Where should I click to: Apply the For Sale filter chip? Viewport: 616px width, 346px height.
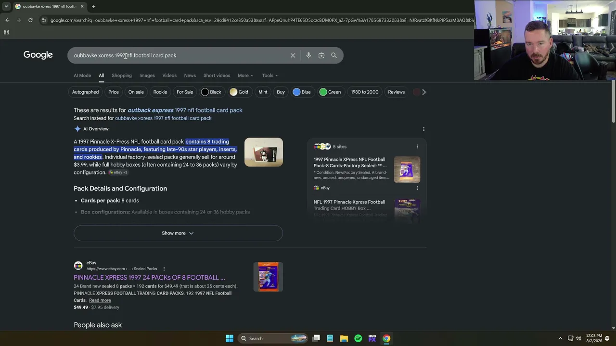pos(185,92)
